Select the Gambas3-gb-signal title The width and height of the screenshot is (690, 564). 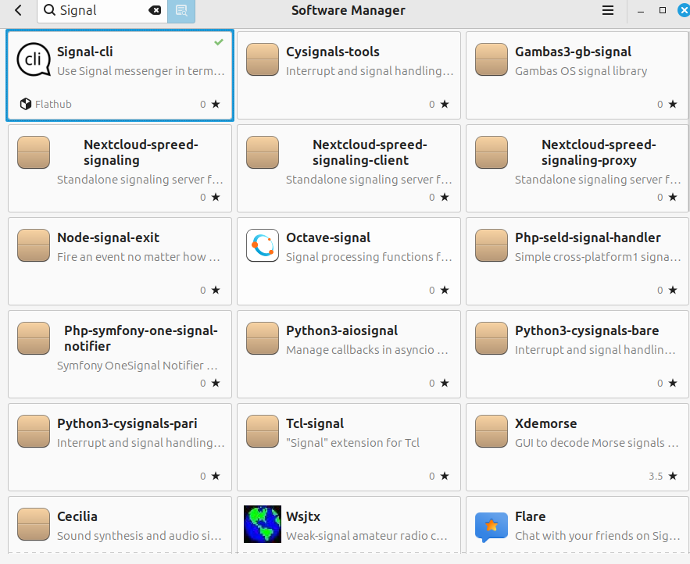(x=573, y=52)
